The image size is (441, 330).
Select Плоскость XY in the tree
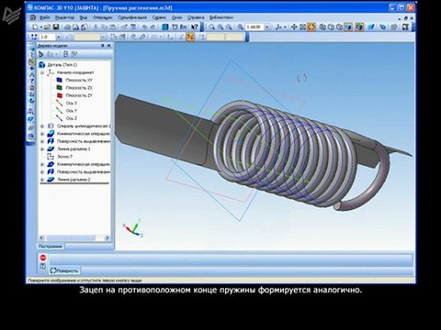click(79, 80)
